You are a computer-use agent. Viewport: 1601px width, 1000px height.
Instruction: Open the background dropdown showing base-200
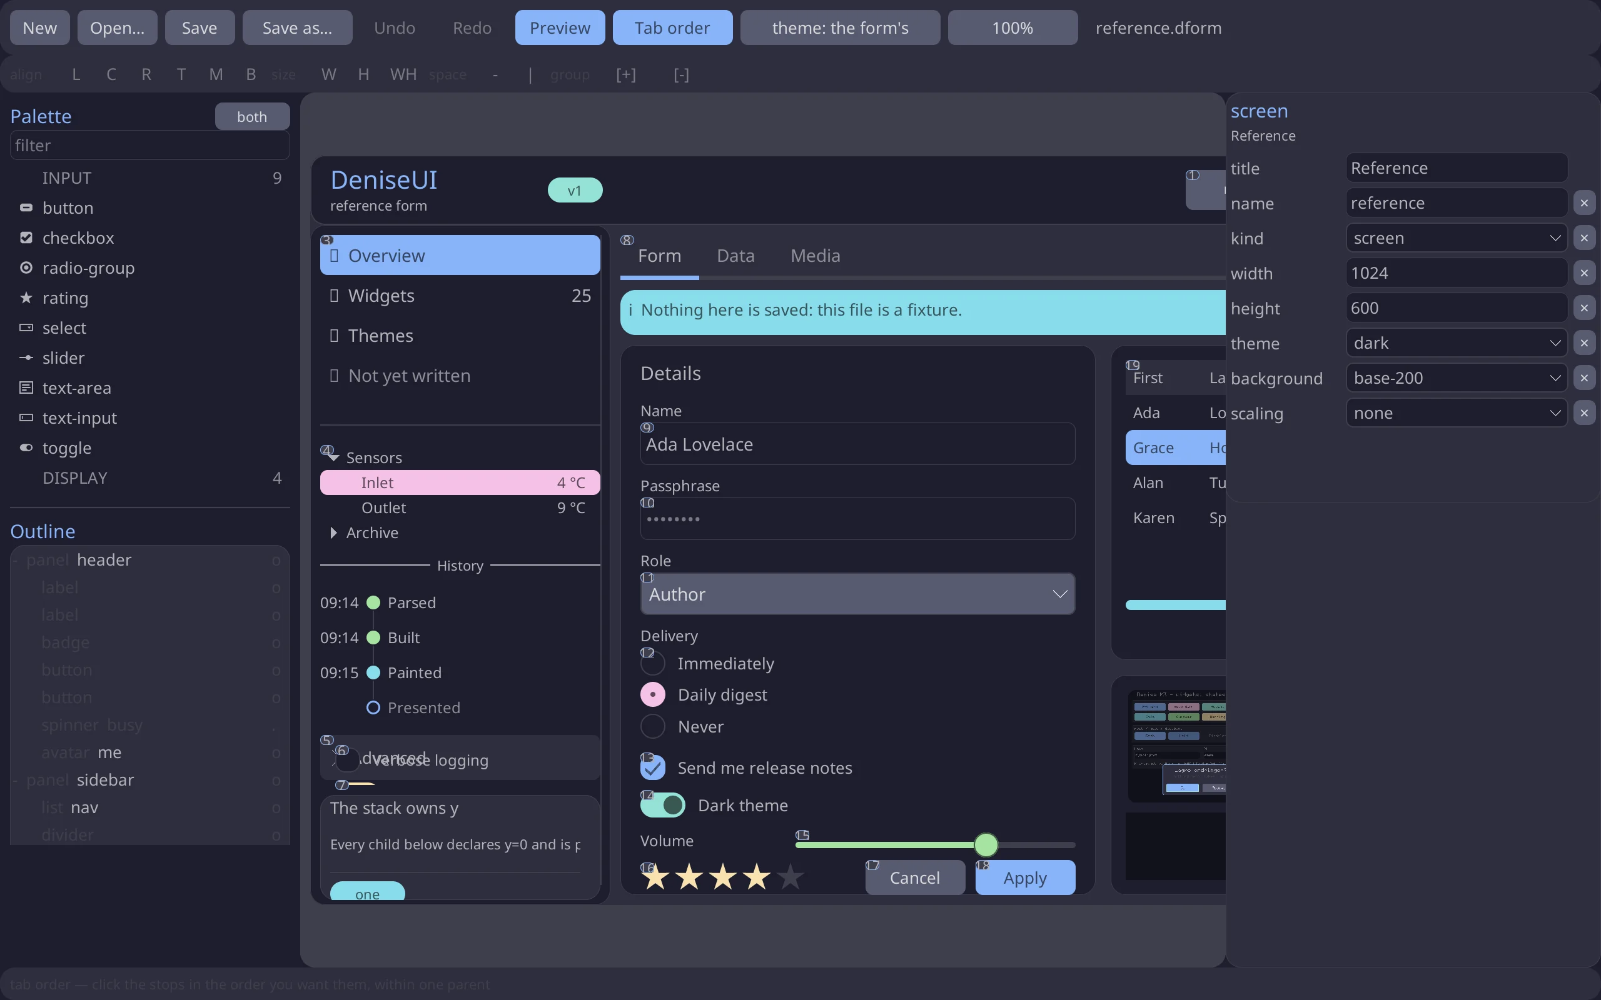point(1456,378)
